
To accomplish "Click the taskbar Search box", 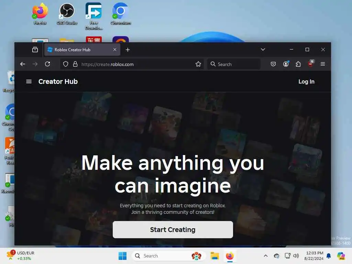I will coord(168,256).
